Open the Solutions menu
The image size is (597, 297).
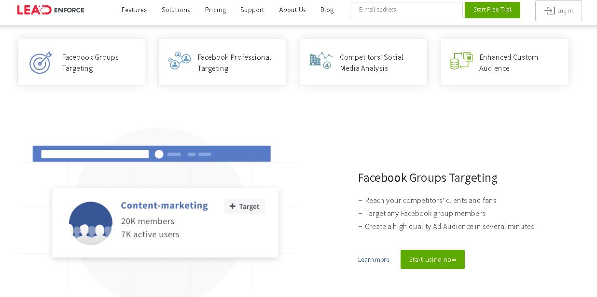coord(176,10)
